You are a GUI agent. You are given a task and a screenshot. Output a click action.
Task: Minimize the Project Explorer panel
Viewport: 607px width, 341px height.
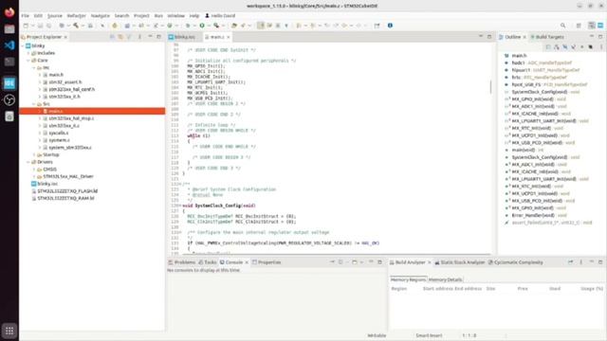(x=150, y=37)
